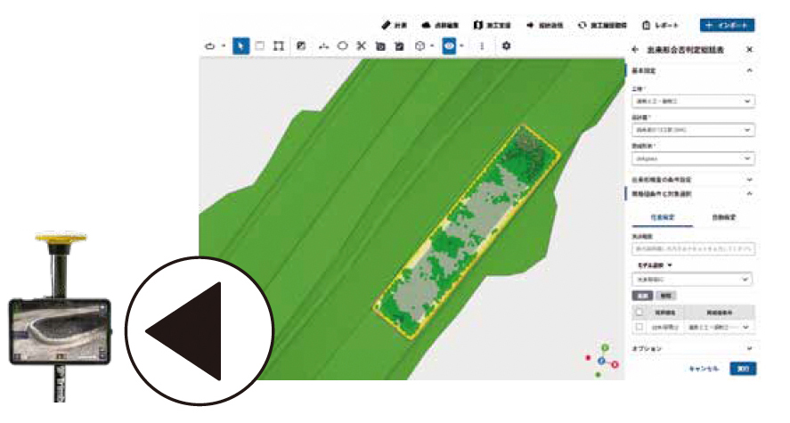Expand the model selection triangle arrow
Image resolution: width=790 pixels, height=423 pixels.
tap(670, 264)
